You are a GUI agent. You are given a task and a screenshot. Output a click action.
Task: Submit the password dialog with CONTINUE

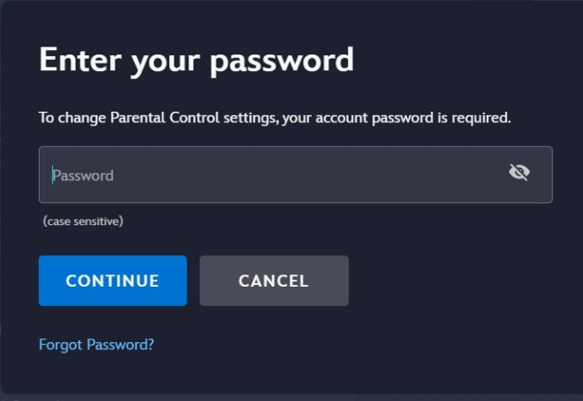113,281
